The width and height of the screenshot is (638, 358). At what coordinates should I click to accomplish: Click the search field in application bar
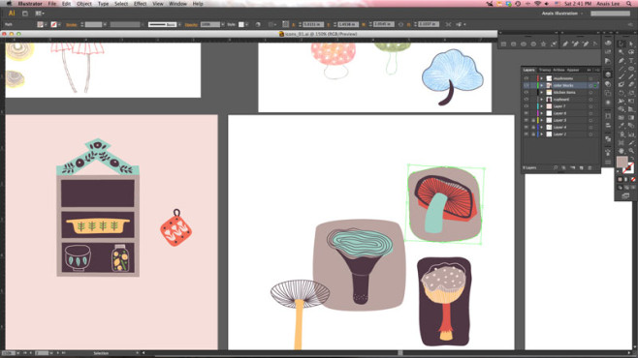[610, 14]
